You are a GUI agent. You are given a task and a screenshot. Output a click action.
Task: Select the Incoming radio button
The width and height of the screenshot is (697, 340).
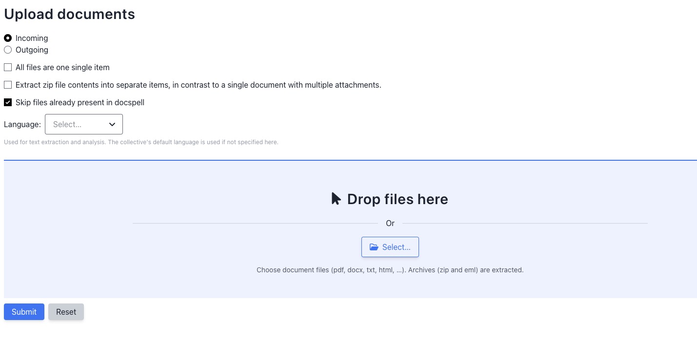click(x=8, y=38)
